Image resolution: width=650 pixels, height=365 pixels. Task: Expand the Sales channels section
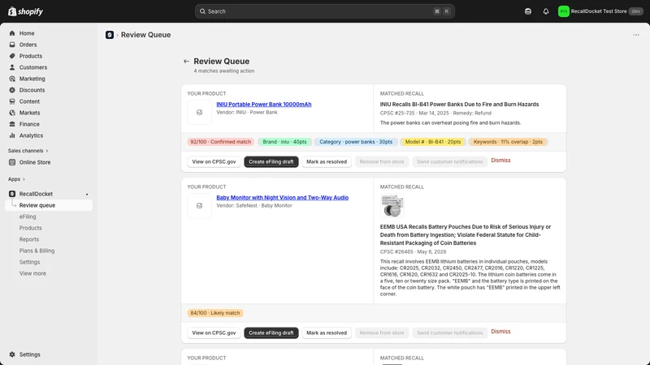click(28, 151)
